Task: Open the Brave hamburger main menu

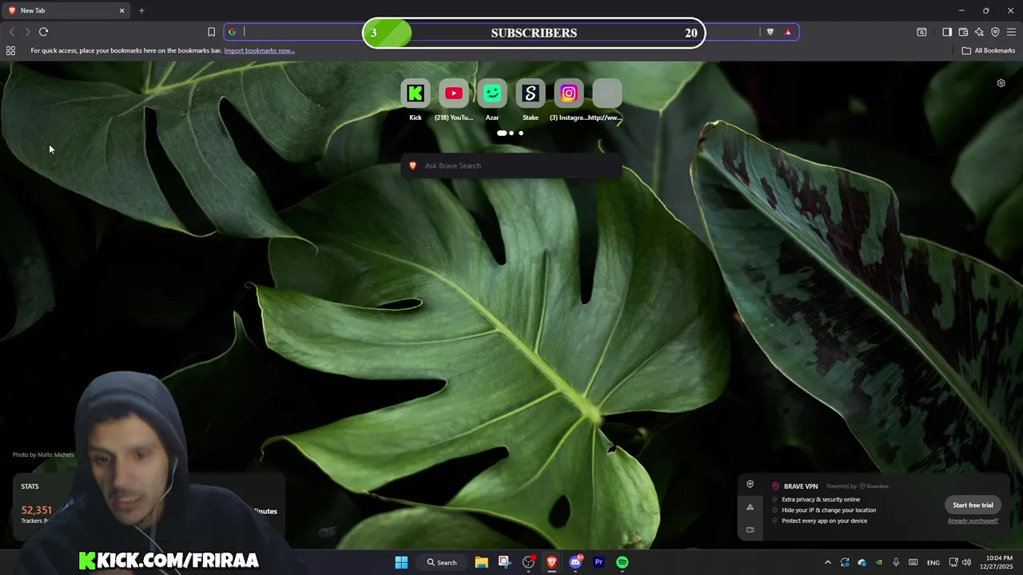Action: pyautogui.click(x=1011, y=32)
